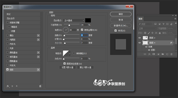178x98 pixels.
Task: Open the fill 填充 dropdown arrow
Action: click(175, 33)
